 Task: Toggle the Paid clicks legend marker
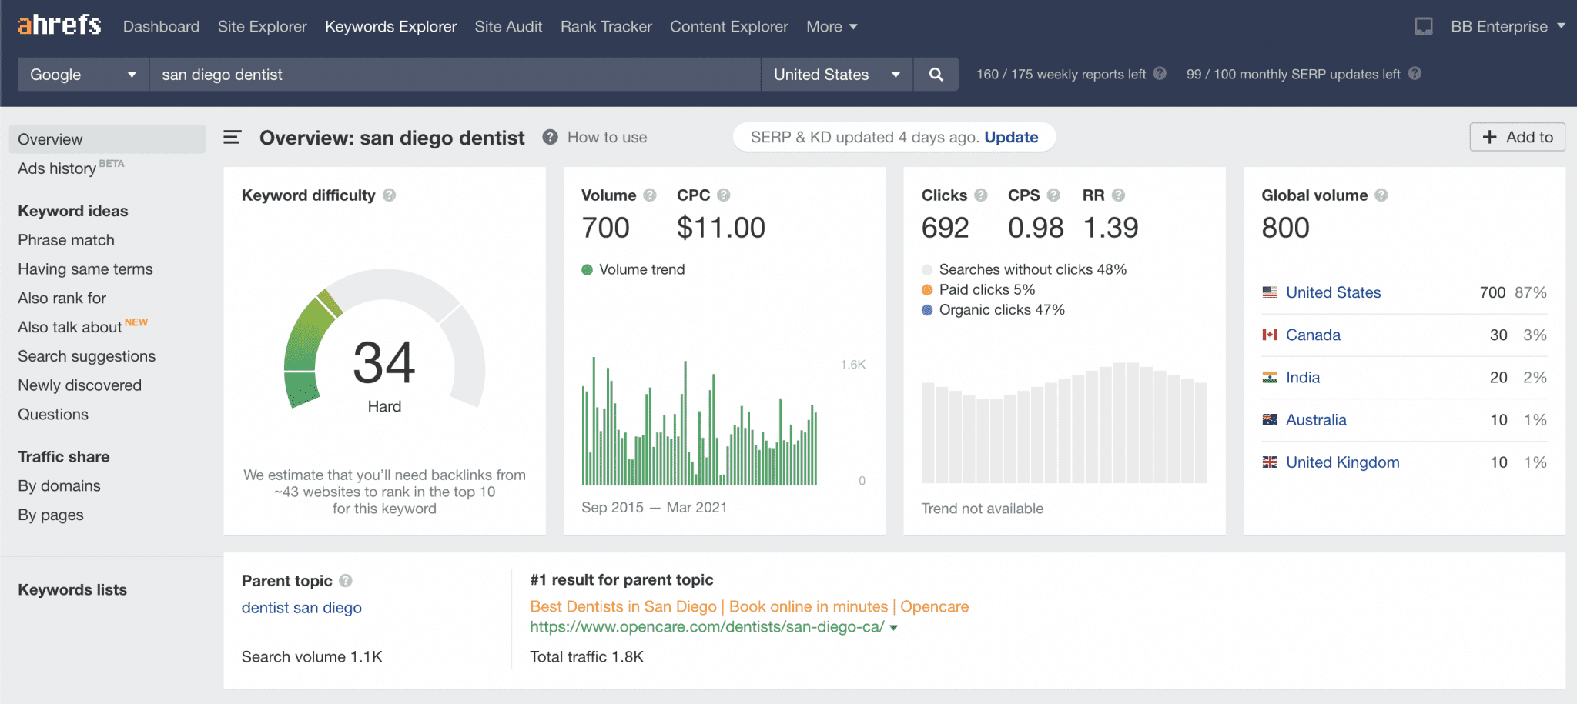click(x=927, y=290)
